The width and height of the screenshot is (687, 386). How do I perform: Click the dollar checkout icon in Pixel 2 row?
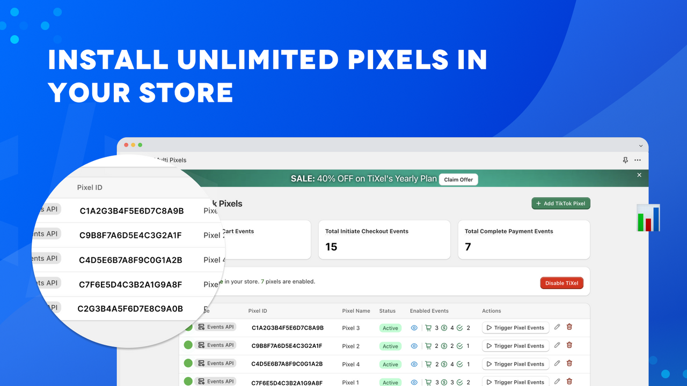pos(444,346)
